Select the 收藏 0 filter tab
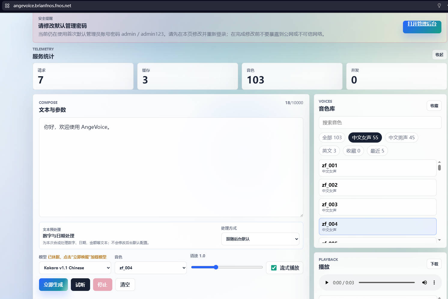Screen dimensions: 448x299 pos(353,151)
